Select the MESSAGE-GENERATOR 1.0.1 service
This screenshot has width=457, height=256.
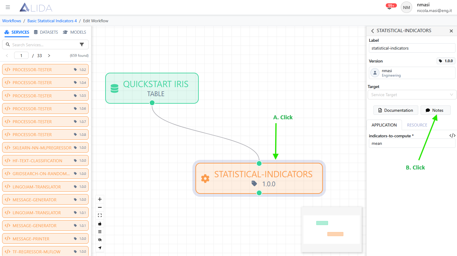point(45,225)
